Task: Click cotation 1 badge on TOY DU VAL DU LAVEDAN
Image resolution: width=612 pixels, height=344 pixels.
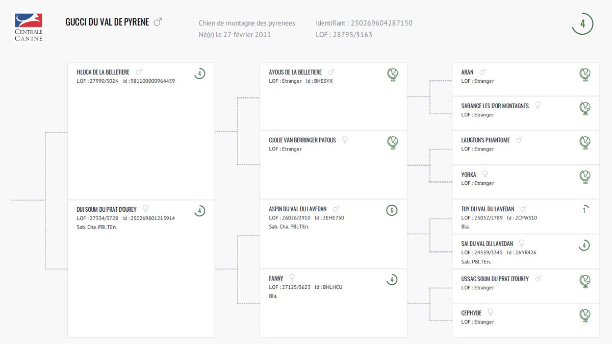Action: coord(584,210)
